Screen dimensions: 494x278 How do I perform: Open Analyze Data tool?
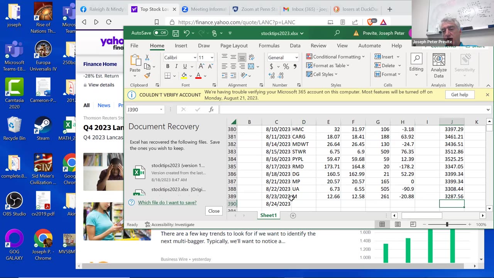pyautogui.click(x=438, y=66)
